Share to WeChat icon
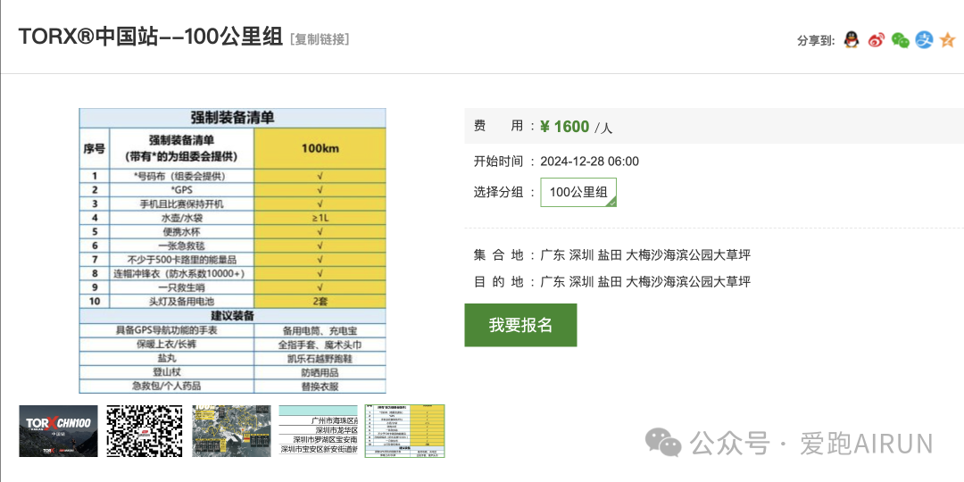The height and width of the screenshot is (482, 964). pos(900,40)
